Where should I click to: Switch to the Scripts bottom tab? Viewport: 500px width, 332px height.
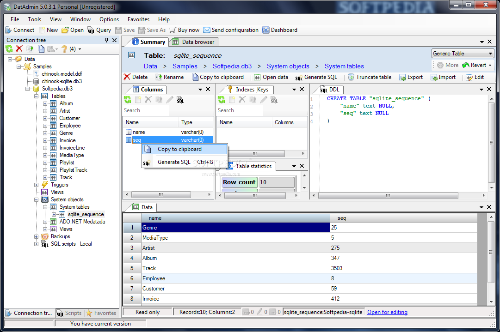(x=69, y=313)
